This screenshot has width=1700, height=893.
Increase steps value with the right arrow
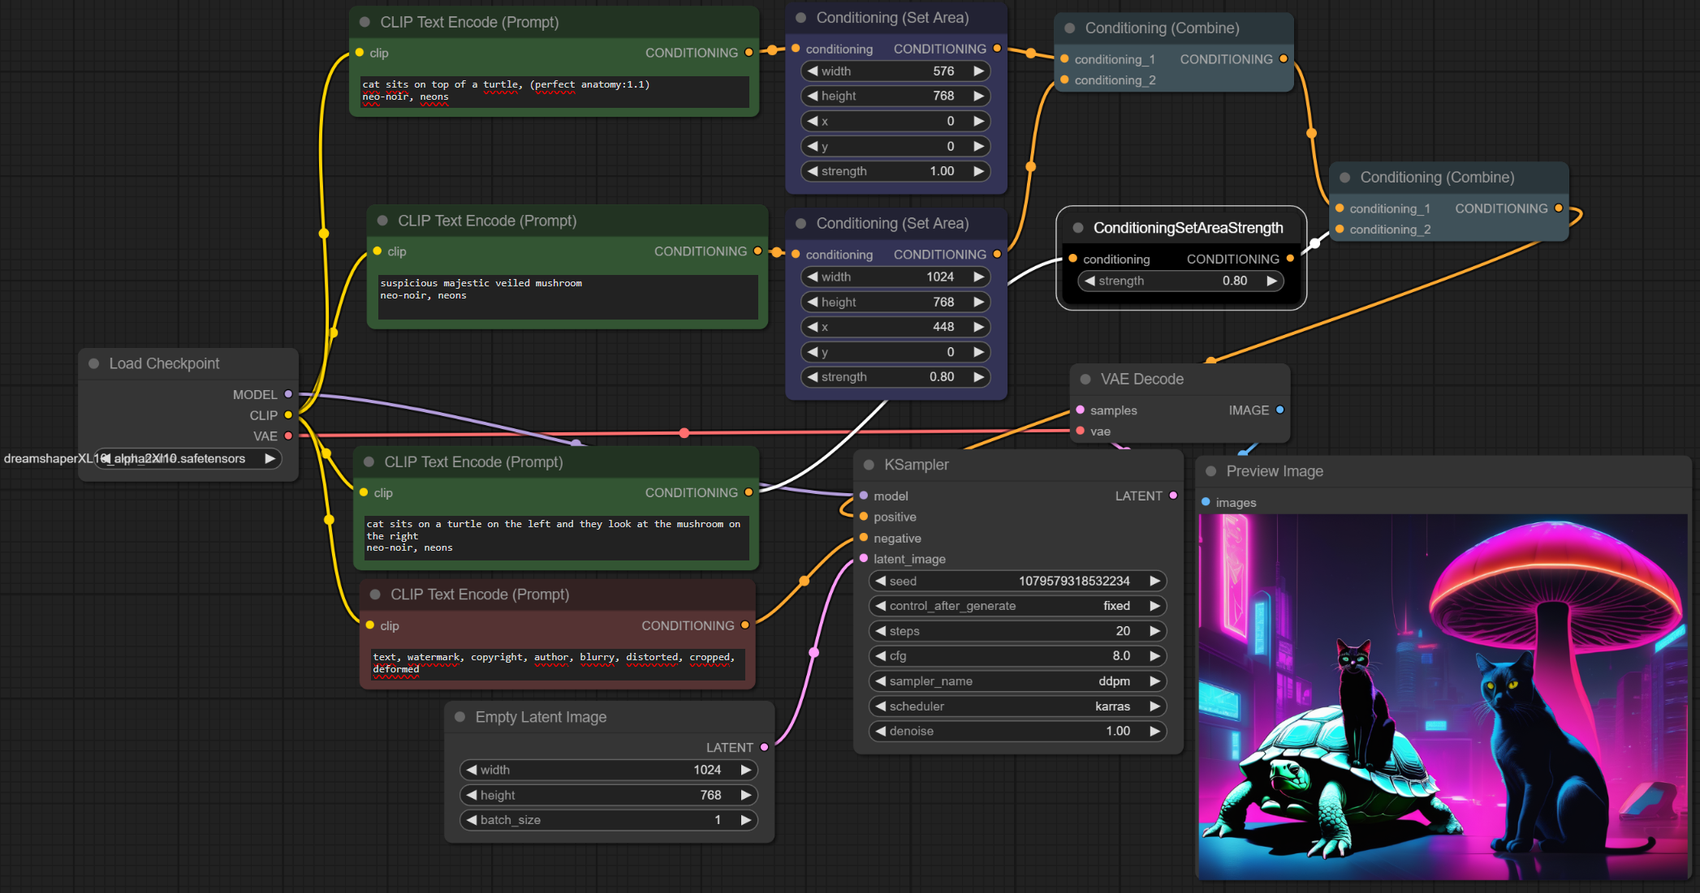tap(1154, 631)
